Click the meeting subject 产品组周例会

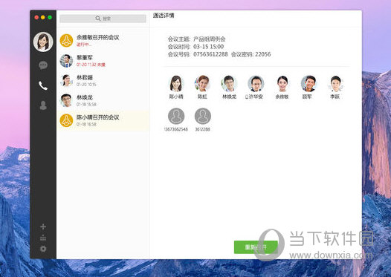[209, 39]
